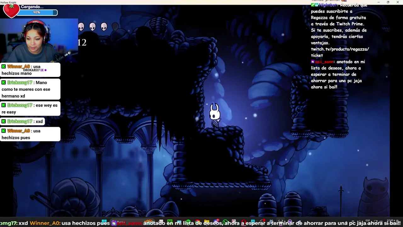The width and height of the screenshot is (403, 227).
Task: Click Kick badge on 'ese wey es re easy' message
Action: 3,105
